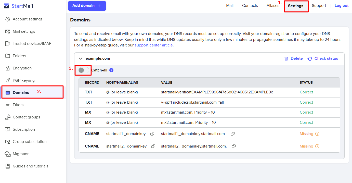Image resolution: width=352 pixels, height=183 pixels.
Task: Copy the startmail2._domainkey.startmail.com. value
Action: [x=233, y=146]
